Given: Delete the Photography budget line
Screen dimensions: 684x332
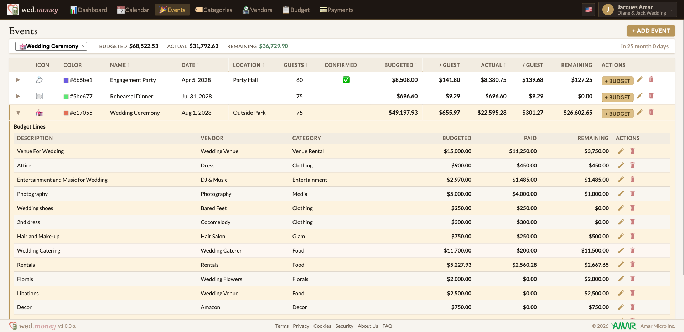Looking at the screenshot, I should (x=633, y=194).
